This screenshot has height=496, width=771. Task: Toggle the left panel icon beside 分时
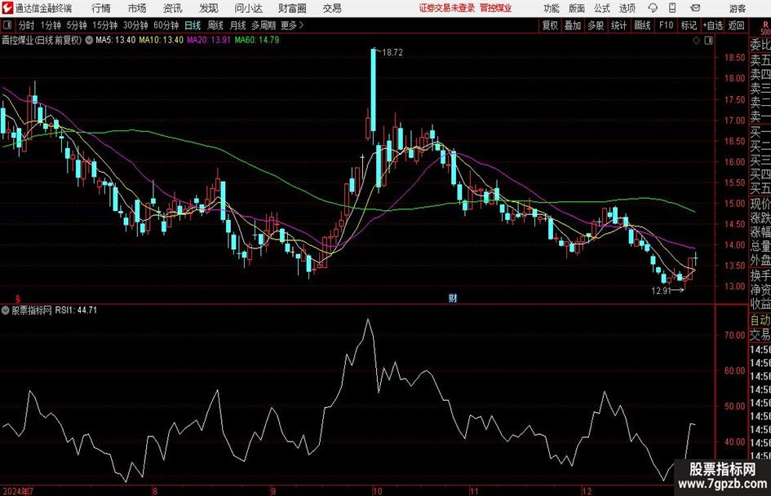(7, 25)
